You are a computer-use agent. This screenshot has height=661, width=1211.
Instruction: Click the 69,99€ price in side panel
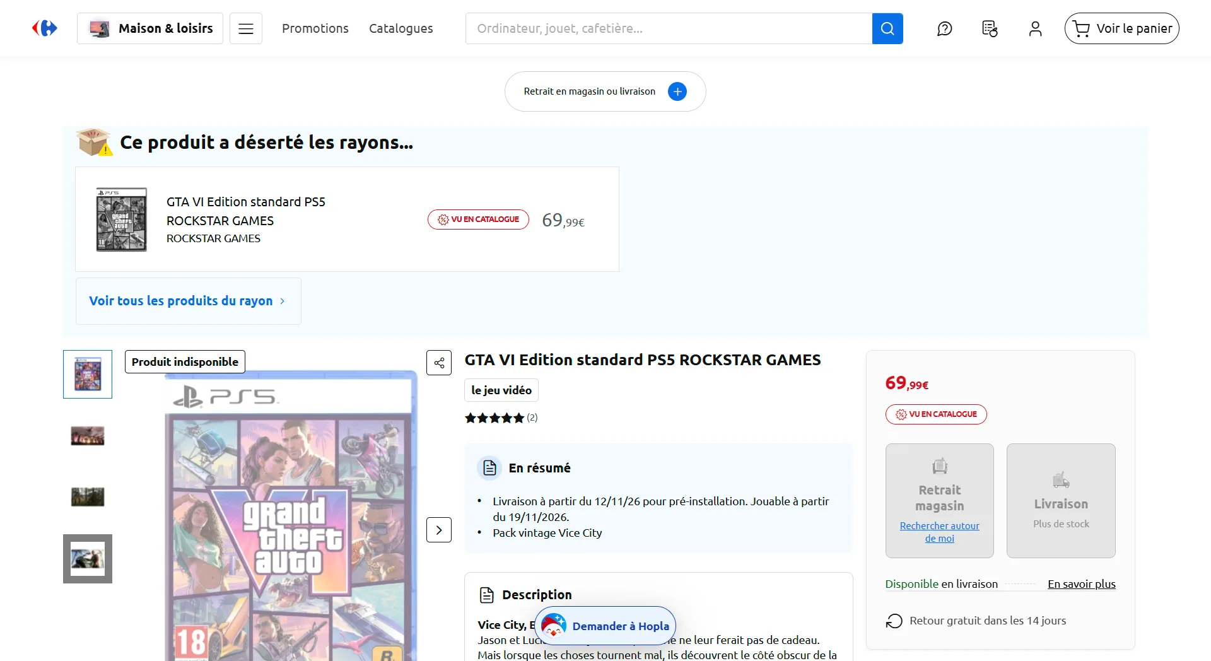tap(907, 383)
